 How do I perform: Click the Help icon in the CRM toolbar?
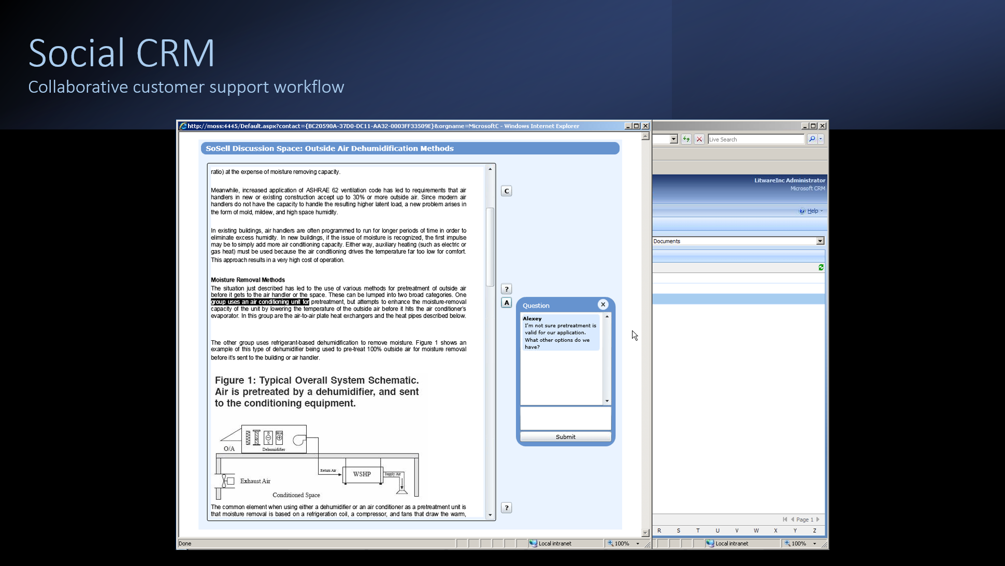[x=802, y=211]
